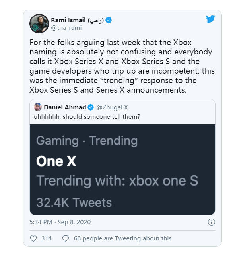The height and width of the screenshot is (254, 235).
Task: Open the @tha_rami handle link
Action: [x=66, y=28]
